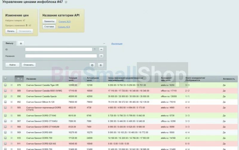Open row menu for item 889
This screenshot has height=150, width=239.
(x=12, y=91)
